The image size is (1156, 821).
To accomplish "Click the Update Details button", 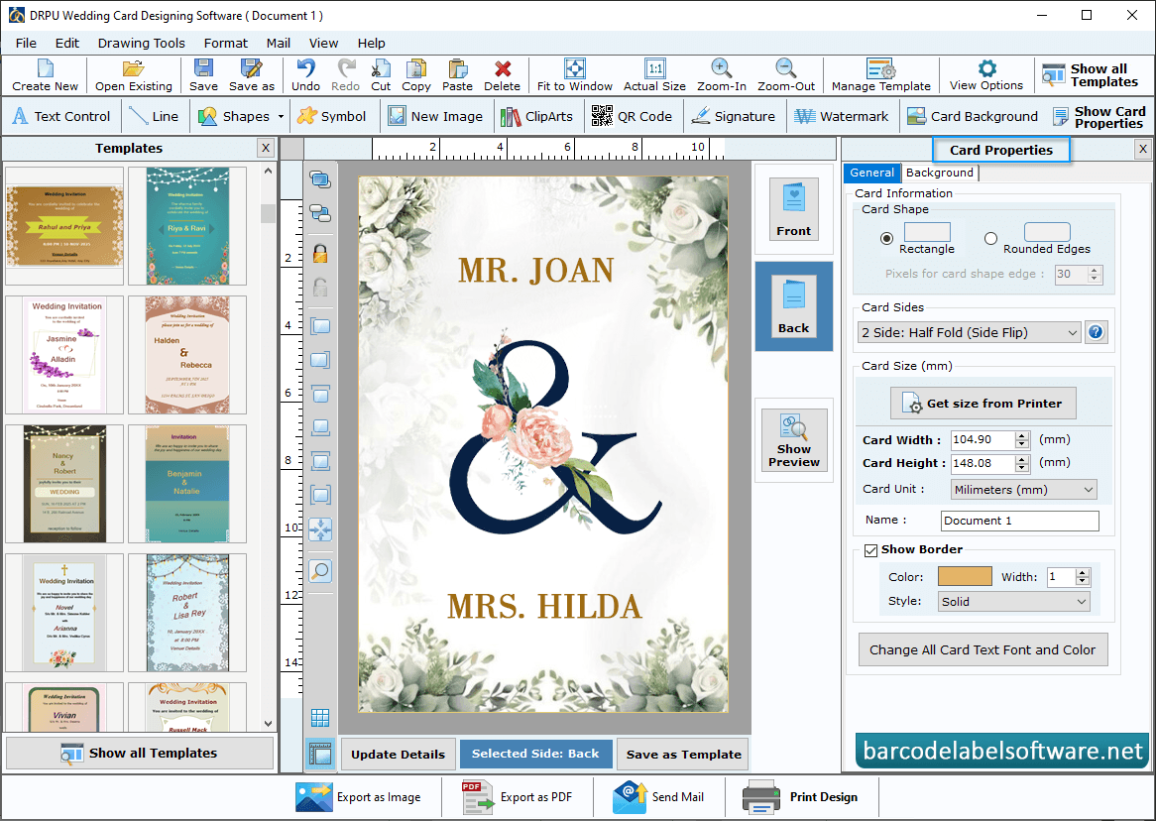I will (399, 754).
